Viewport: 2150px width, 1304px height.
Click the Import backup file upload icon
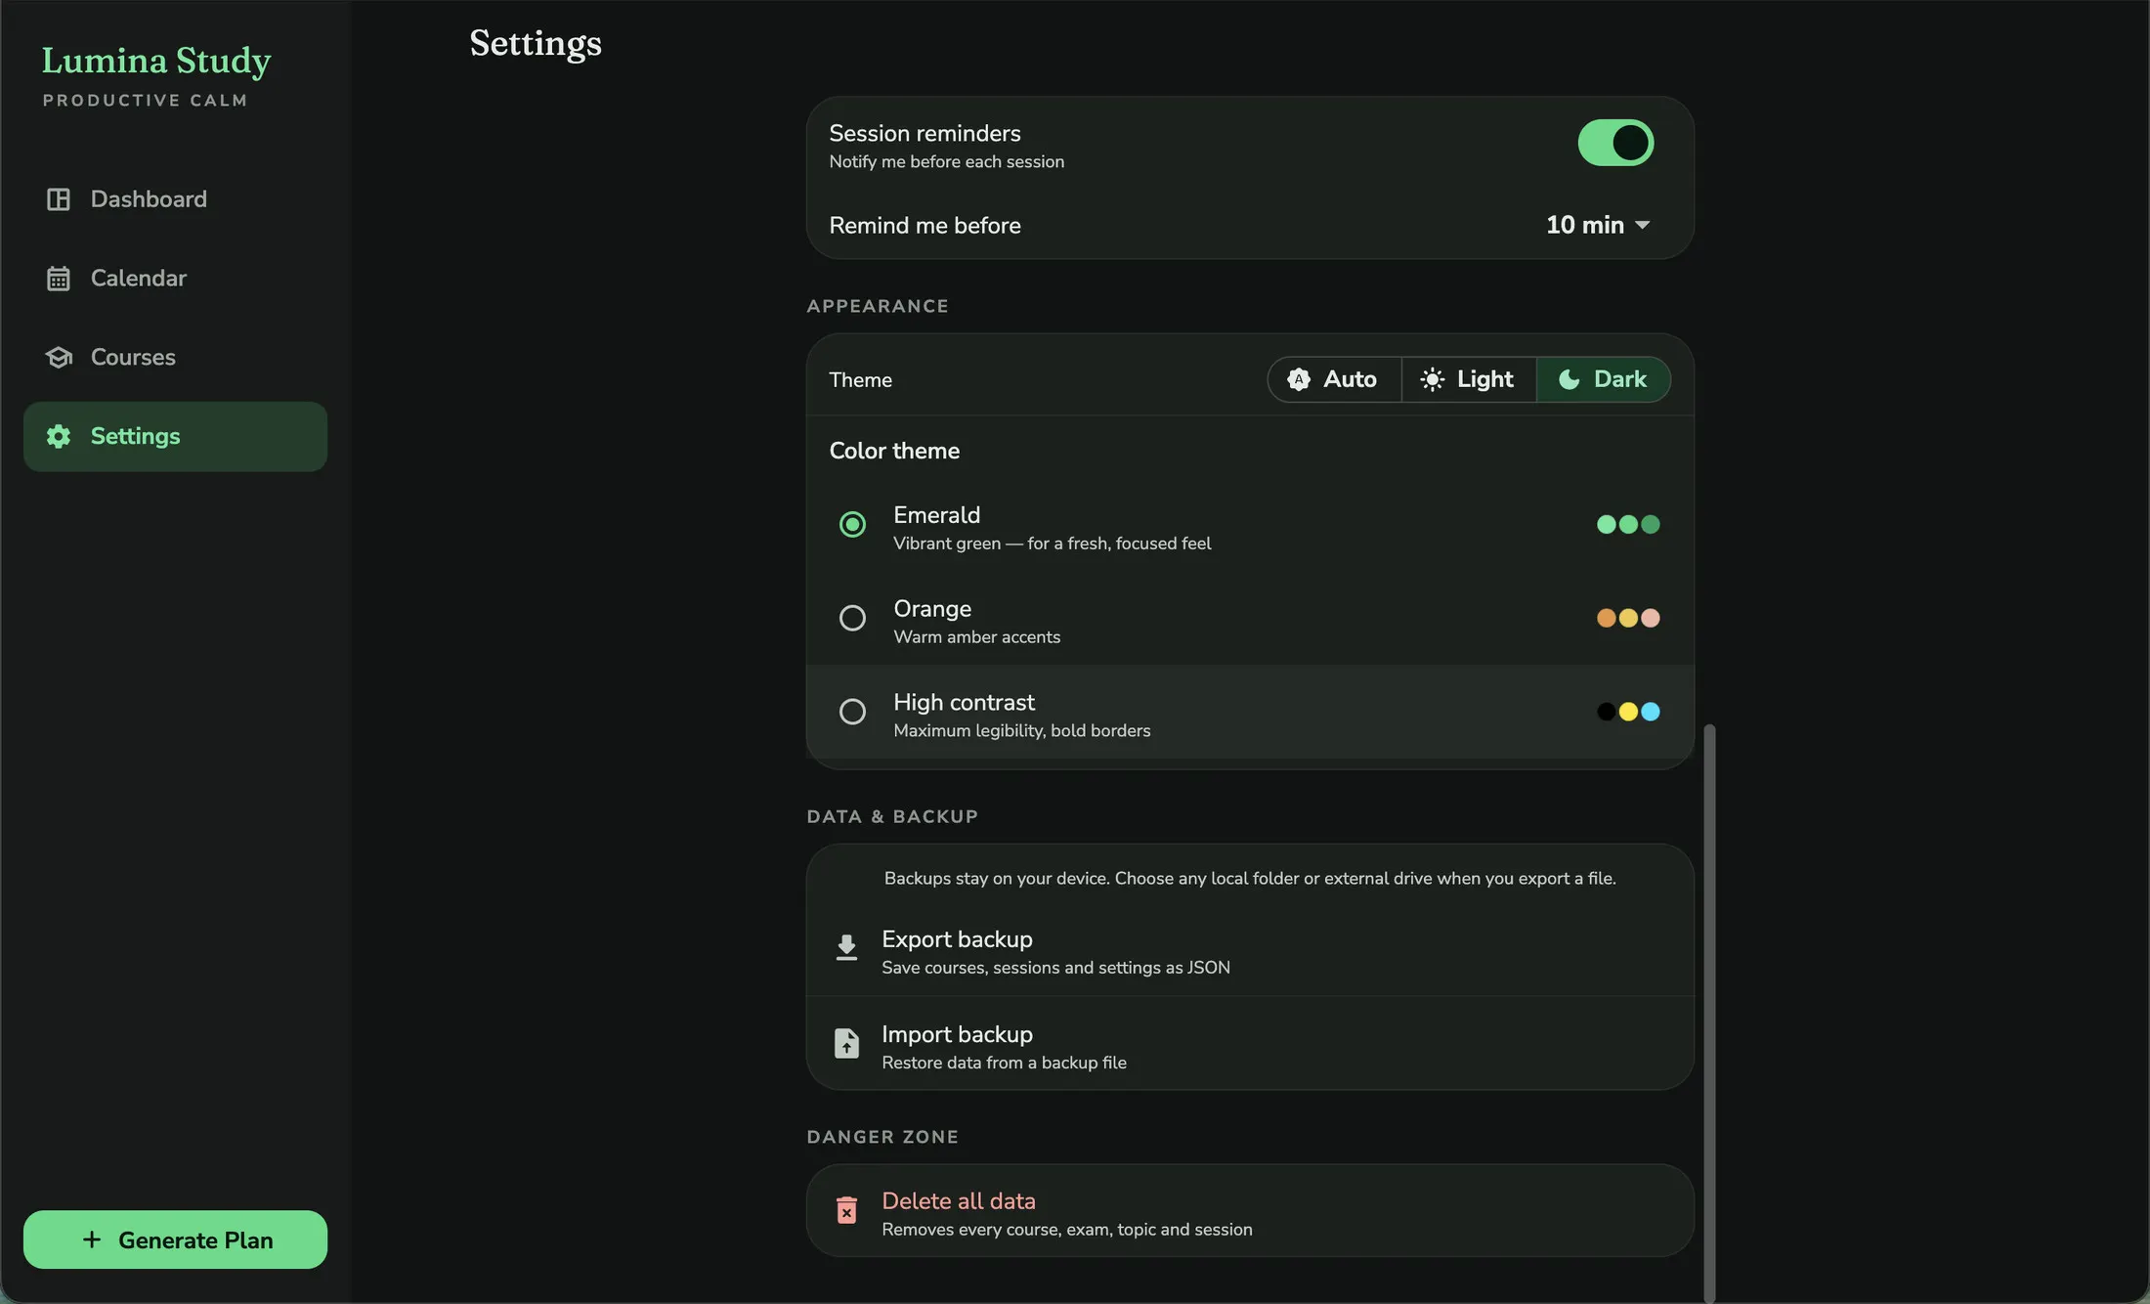(x=847, y=1043)
